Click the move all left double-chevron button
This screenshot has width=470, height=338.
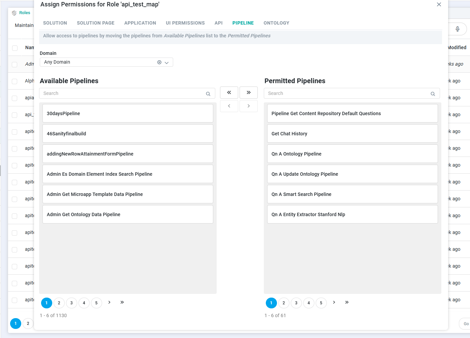coord(229,92)
